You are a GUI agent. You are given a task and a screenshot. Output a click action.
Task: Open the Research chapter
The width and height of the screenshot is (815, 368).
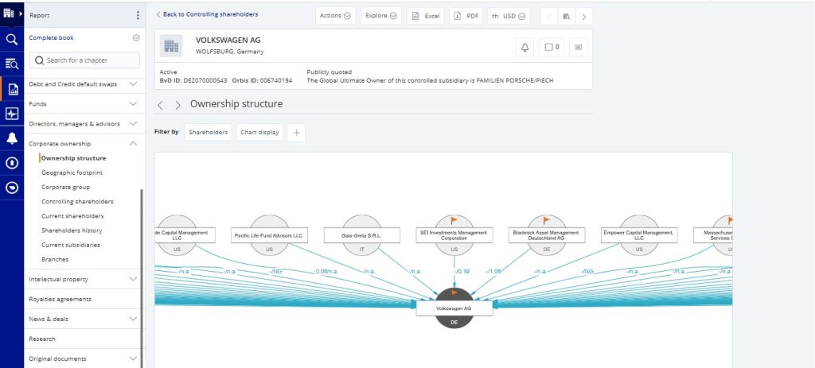click(42, 339)
